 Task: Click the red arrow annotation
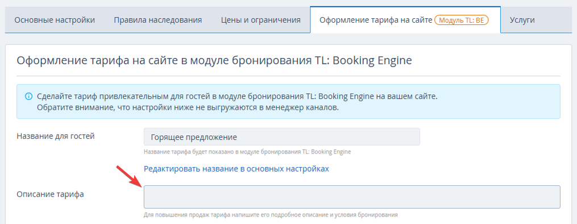[x=129, y=176]
